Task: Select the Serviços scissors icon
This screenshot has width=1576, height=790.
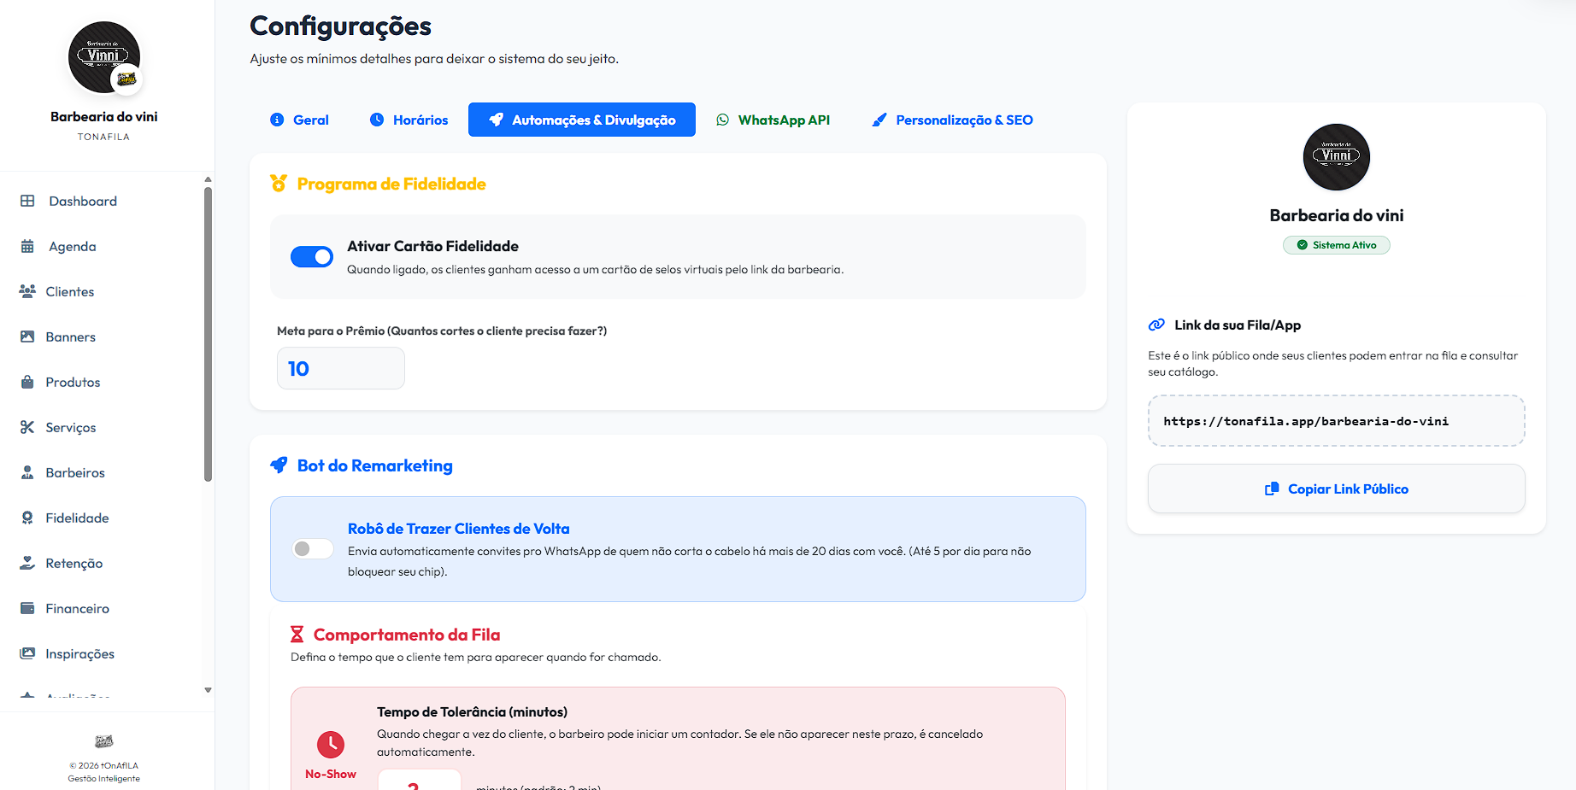Action: (27, 427)
